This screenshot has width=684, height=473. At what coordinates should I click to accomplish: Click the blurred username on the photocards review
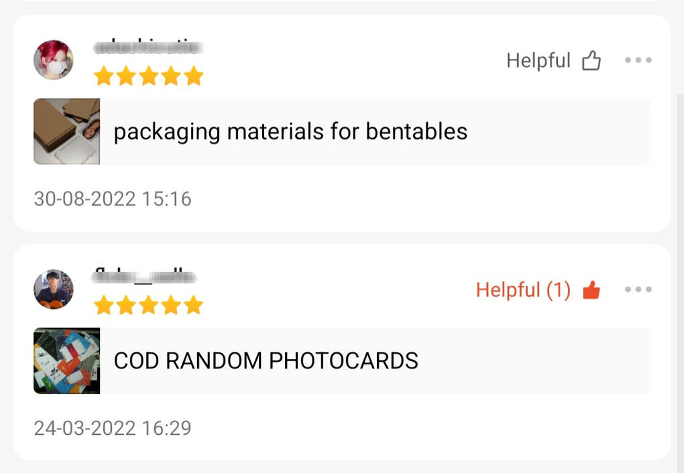coord(144,276)
